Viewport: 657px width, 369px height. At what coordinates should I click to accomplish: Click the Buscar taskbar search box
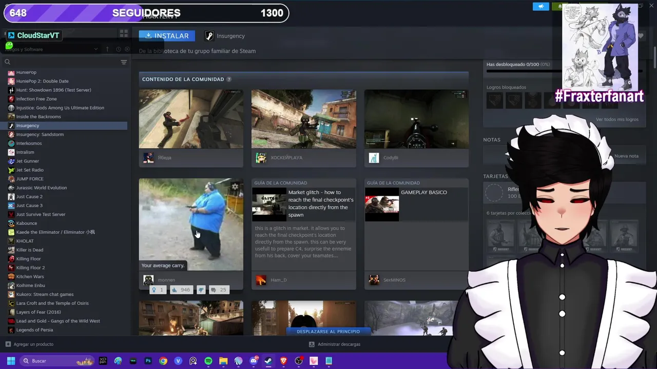(57, 361)
